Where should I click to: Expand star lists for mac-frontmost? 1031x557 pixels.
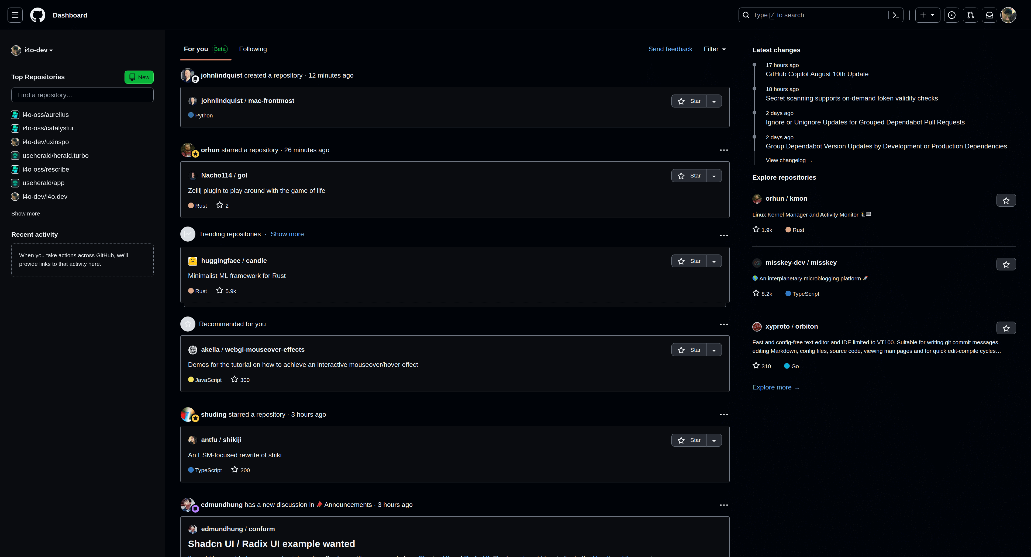coord(714,101)
